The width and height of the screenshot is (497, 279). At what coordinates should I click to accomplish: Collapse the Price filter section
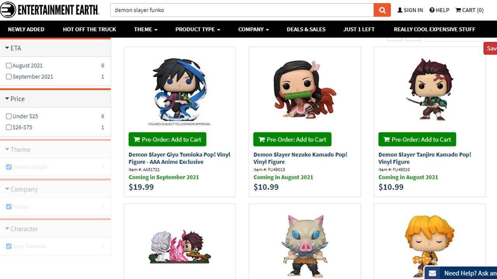coord(15,99)
